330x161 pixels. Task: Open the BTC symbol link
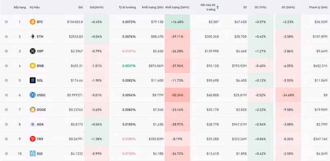40,22
